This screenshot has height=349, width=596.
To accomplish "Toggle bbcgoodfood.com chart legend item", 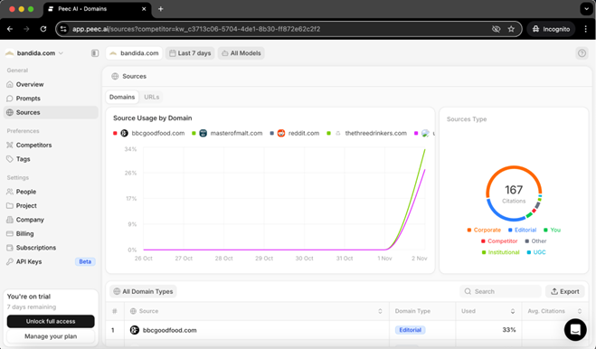I will (x=149, y=133).
